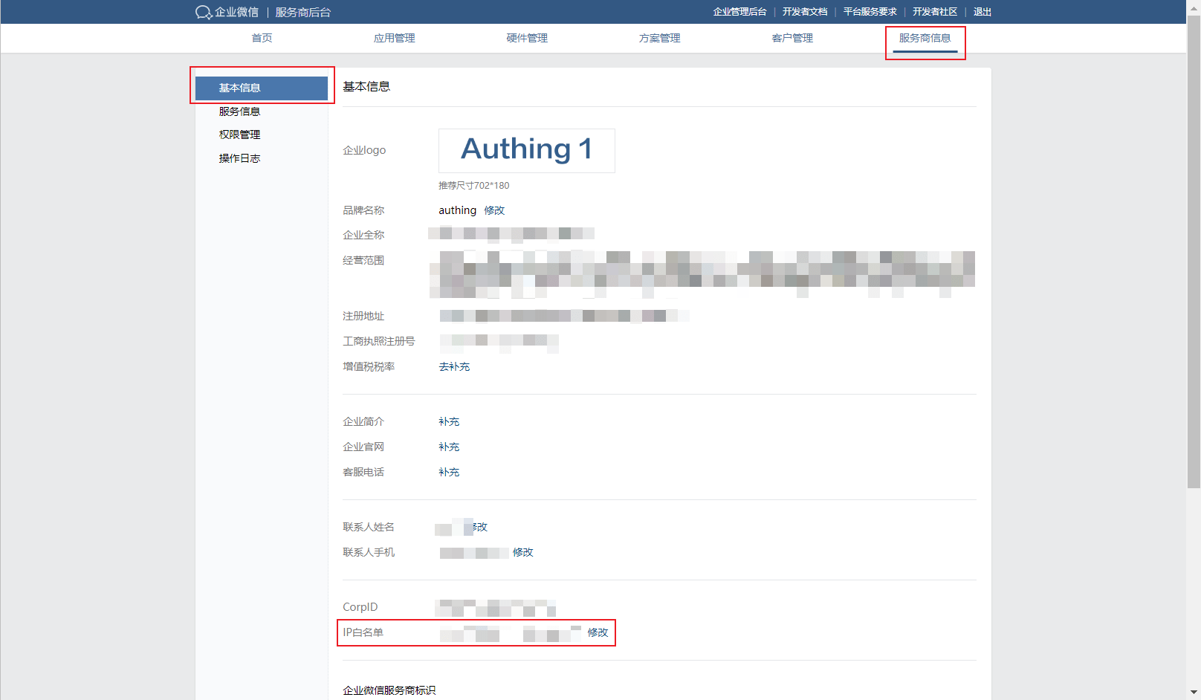View 操作日志 from the sidebar

point(239,158)
